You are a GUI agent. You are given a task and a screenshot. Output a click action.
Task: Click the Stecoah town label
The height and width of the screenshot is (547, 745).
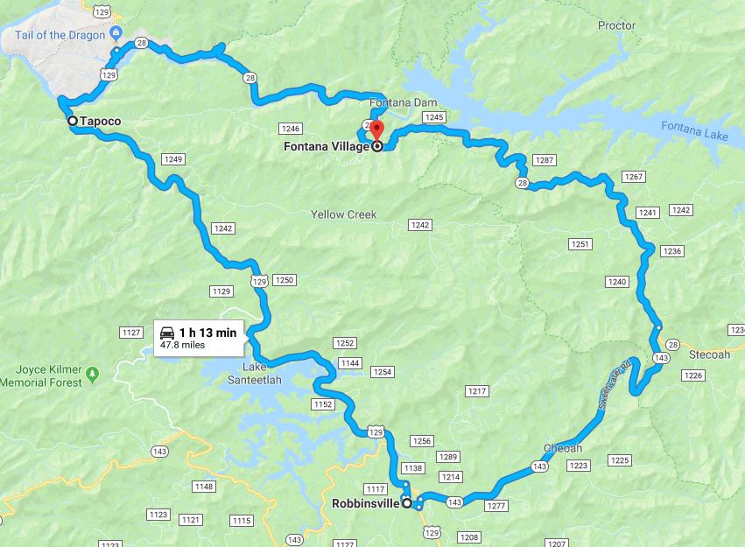point(709,354)
